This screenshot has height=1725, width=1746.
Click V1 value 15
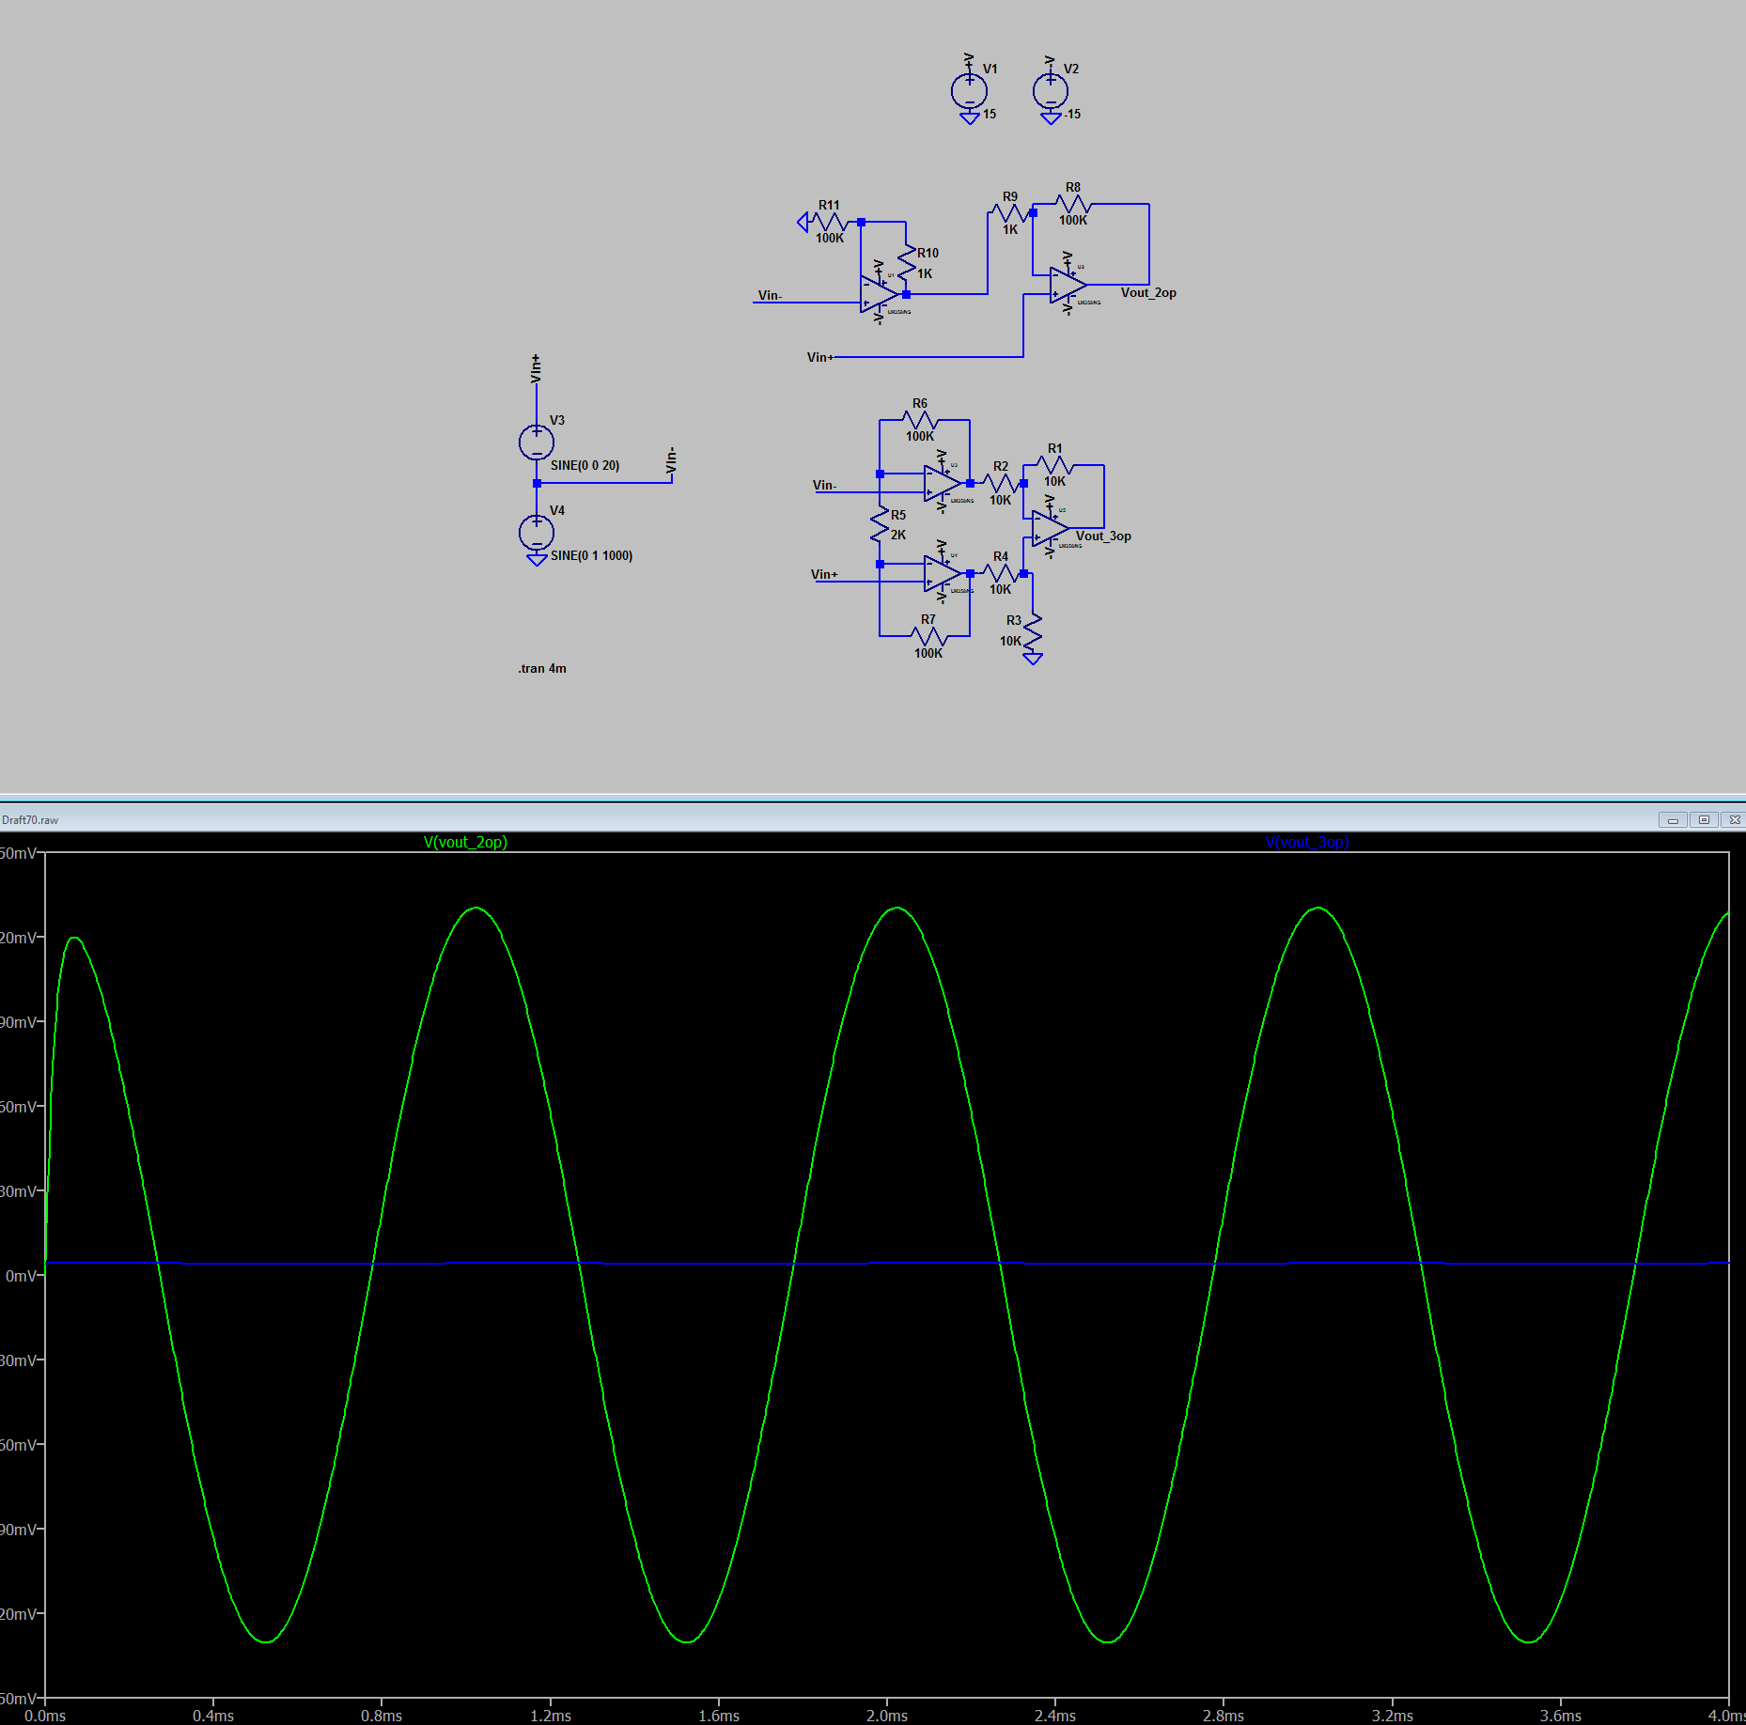[990, 114]
